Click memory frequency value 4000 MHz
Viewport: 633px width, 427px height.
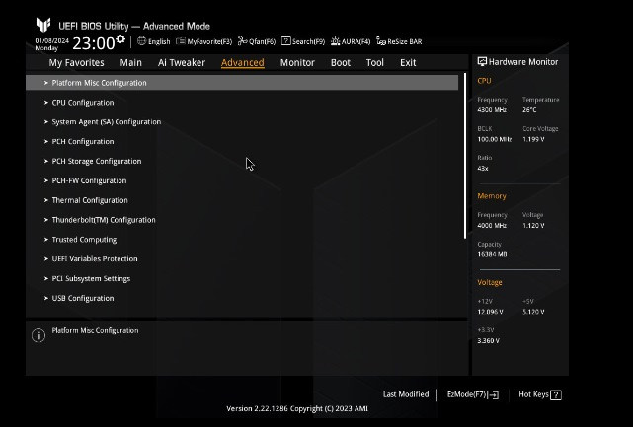[492, 226]
